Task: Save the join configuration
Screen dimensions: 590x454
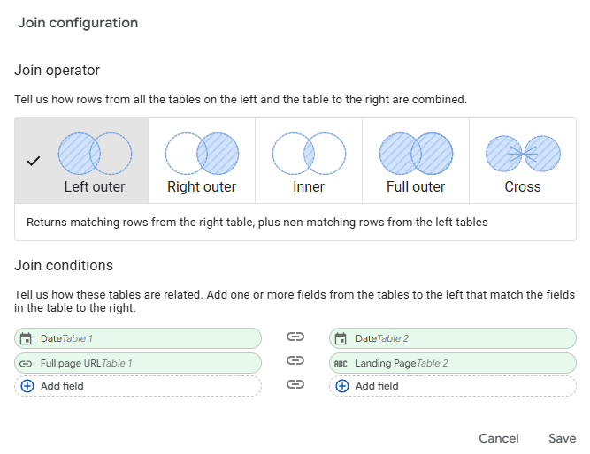Action: pyautogui.click(x=562, y=438)
